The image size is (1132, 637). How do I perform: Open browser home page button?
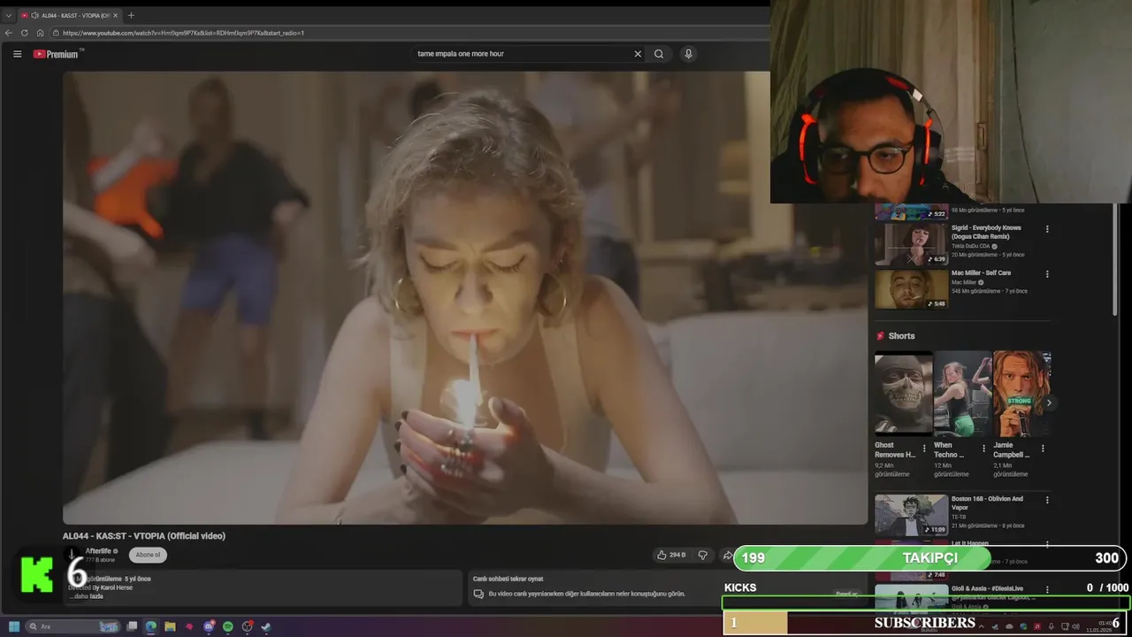tap(40, 33)
